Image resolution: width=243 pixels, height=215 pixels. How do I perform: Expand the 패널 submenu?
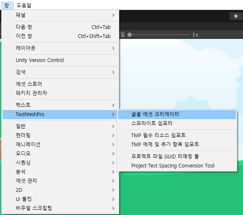pos(60,15)
